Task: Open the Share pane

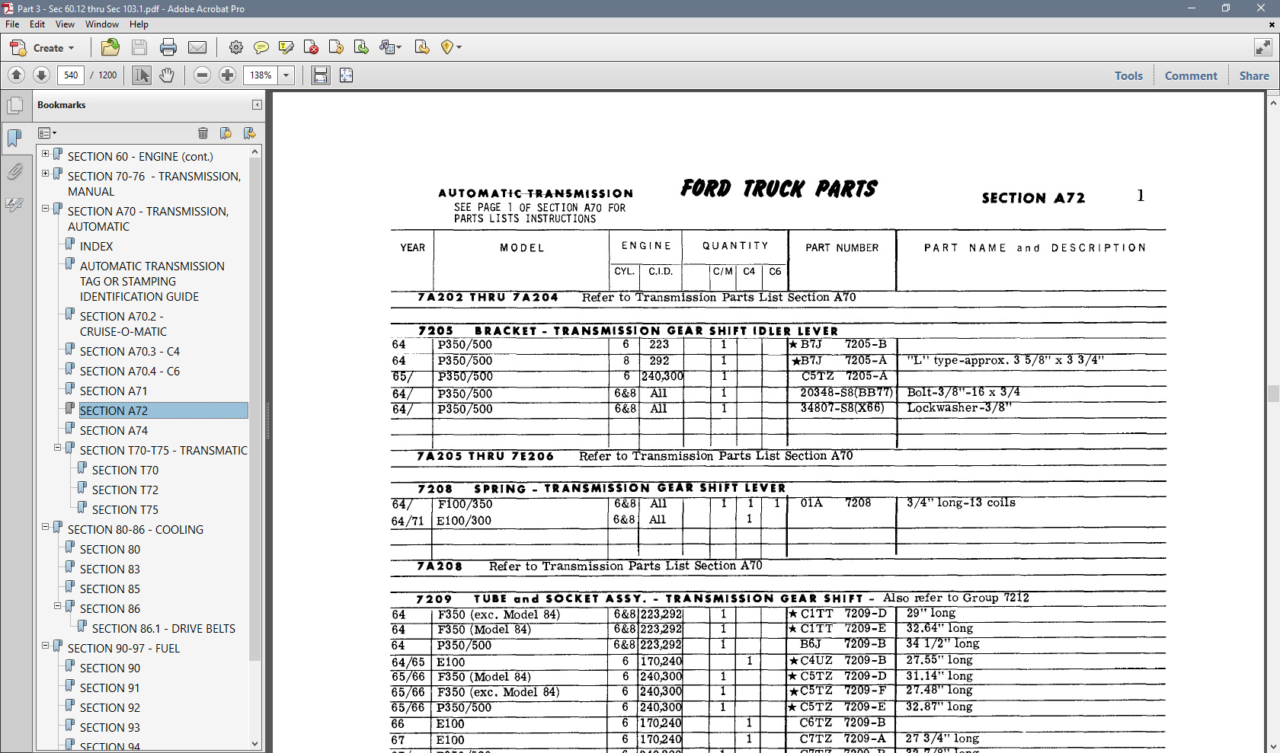Action: coord(1254,75)
